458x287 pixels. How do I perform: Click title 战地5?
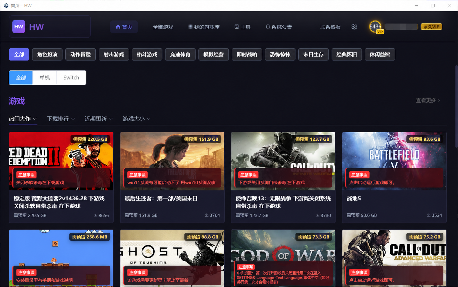pyautogui.click(x=354, y=199)
